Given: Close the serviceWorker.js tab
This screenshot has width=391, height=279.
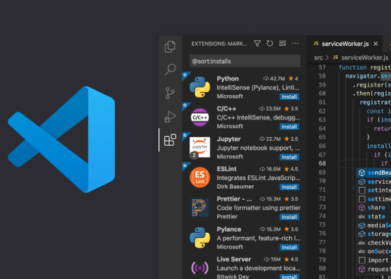Looking at the screenshot, I should click(376, 44).
